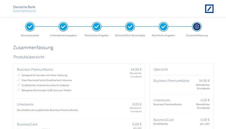The width and height of the screenshot is (226, 129).
Task: Select the Wunschprodukt step checkmark circle
Action: point(30,27)
